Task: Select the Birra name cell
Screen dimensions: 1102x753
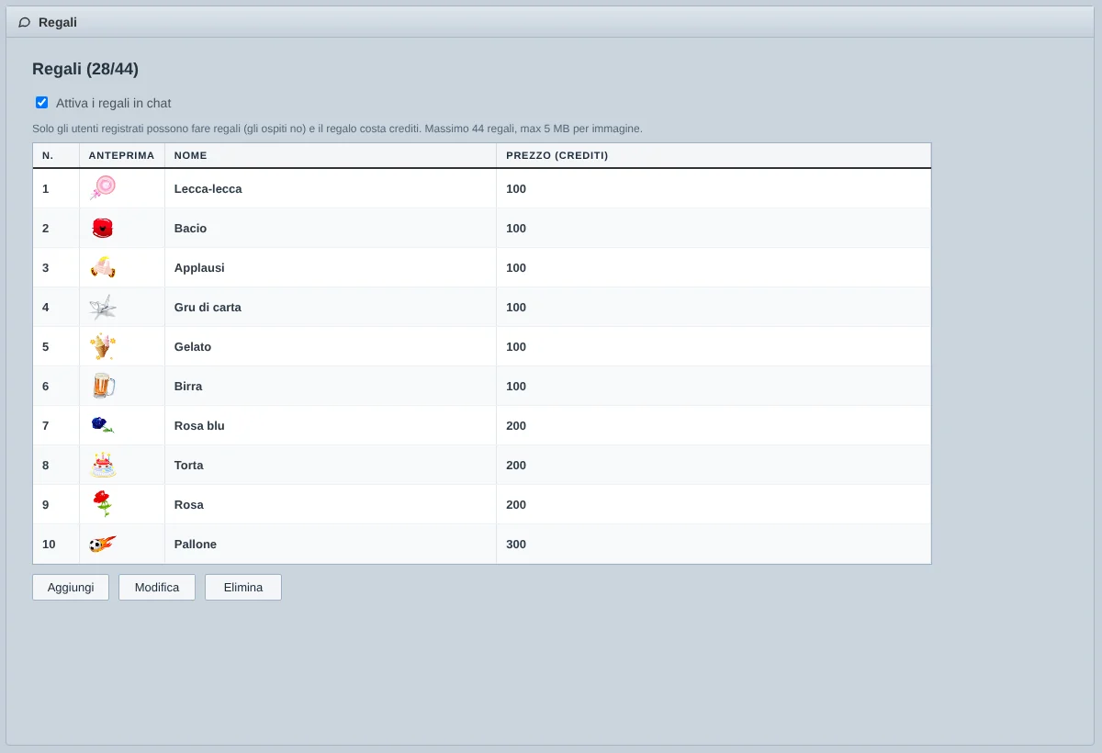Action: tap(331, 386)
